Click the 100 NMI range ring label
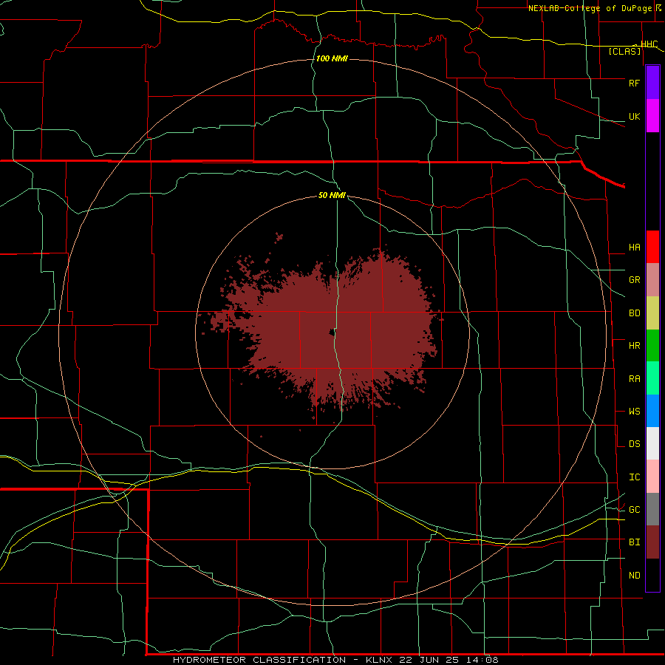Screen dimensions: 665x665 point(332,58)
